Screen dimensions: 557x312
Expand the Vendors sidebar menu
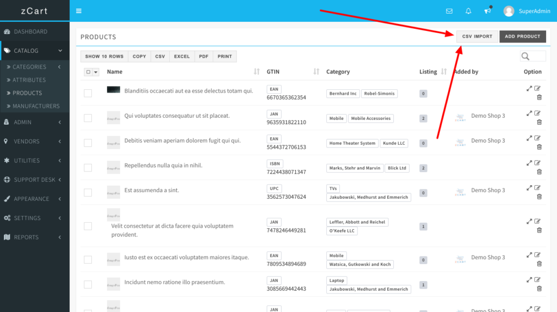point(35,142)
